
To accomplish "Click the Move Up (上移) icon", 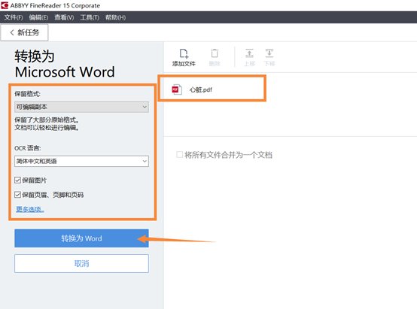I will 249,53.
